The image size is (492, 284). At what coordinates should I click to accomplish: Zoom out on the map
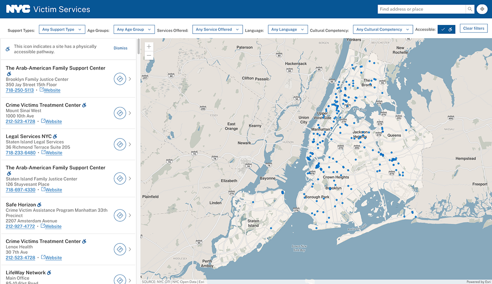pos(149,55)
